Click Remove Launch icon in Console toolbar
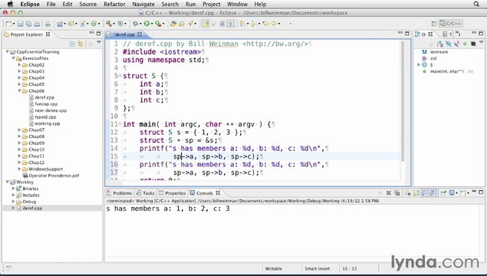The image size is (487, 276). pos(388,192)
